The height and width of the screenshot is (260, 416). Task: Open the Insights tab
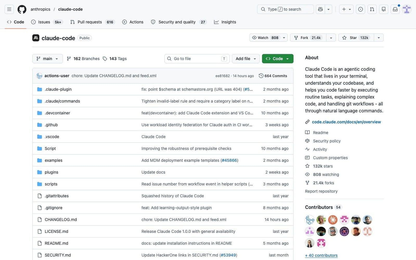[x=225, y=22]
